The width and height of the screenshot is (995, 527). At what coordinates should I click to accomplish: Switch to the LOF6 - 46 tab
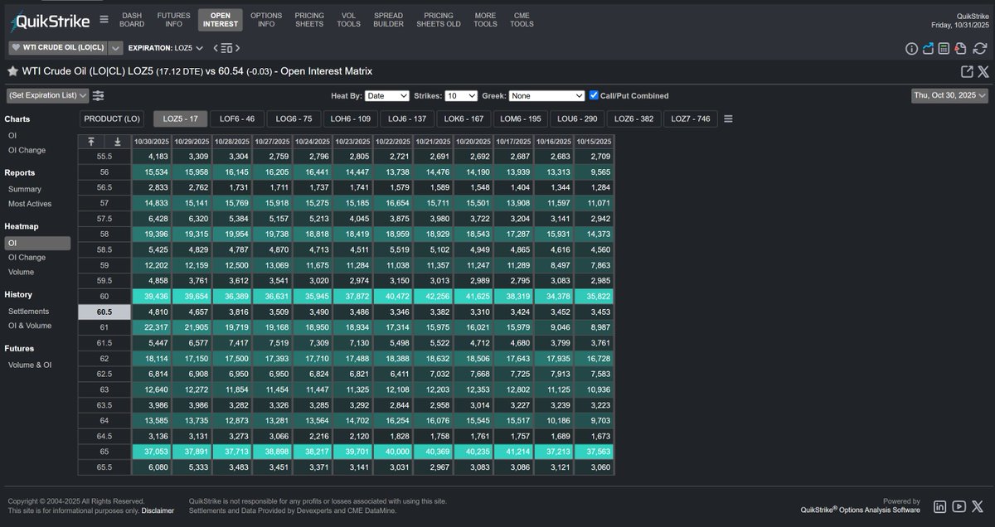tap(238, 118)
